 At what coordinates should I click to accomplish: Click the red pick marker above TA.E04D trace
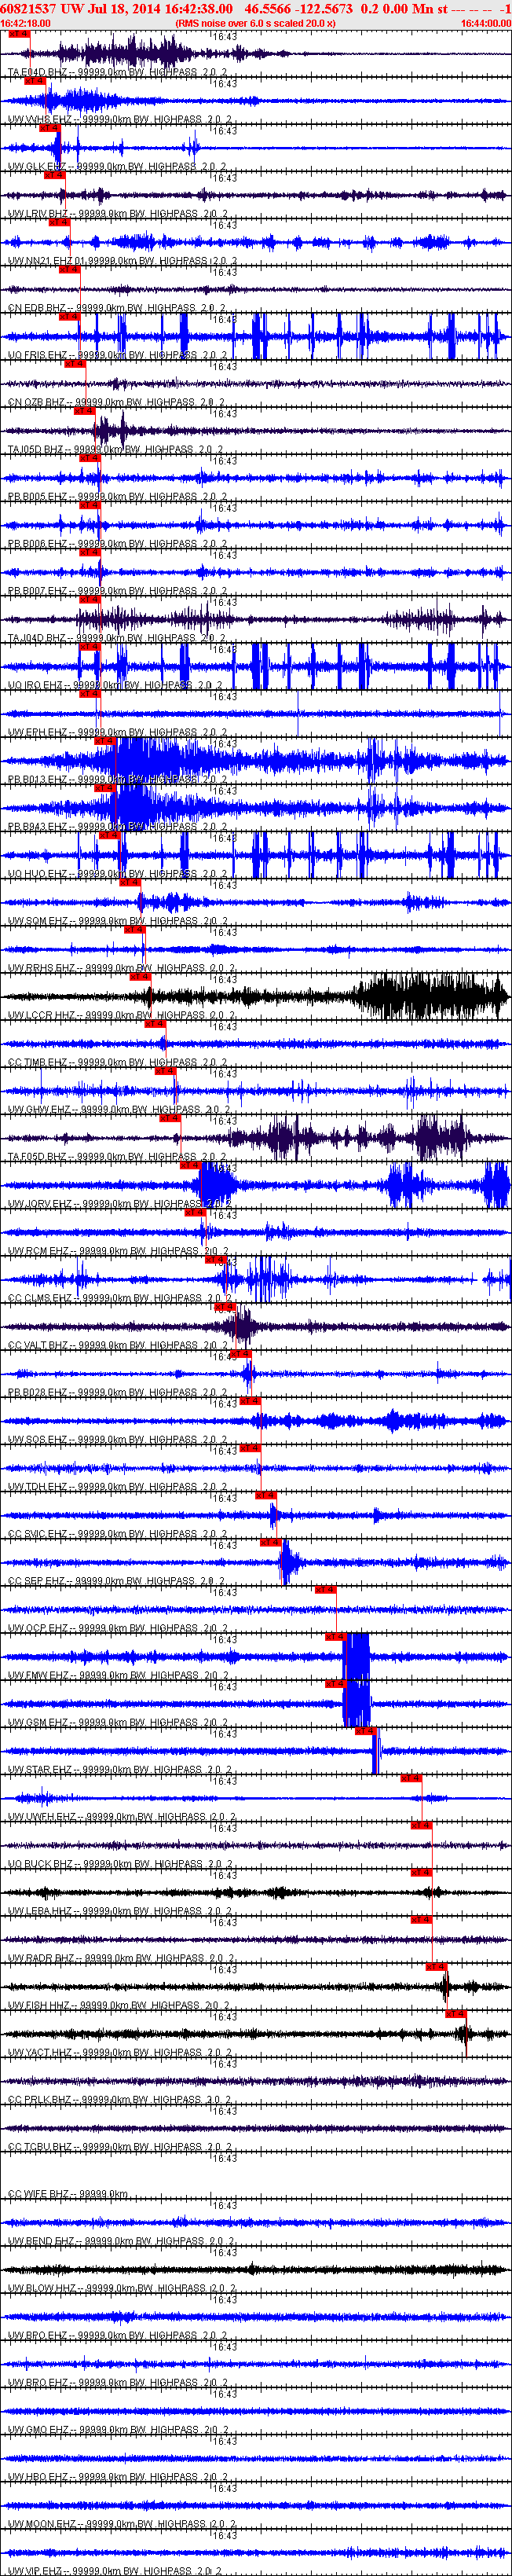click(x=19, y=34)
